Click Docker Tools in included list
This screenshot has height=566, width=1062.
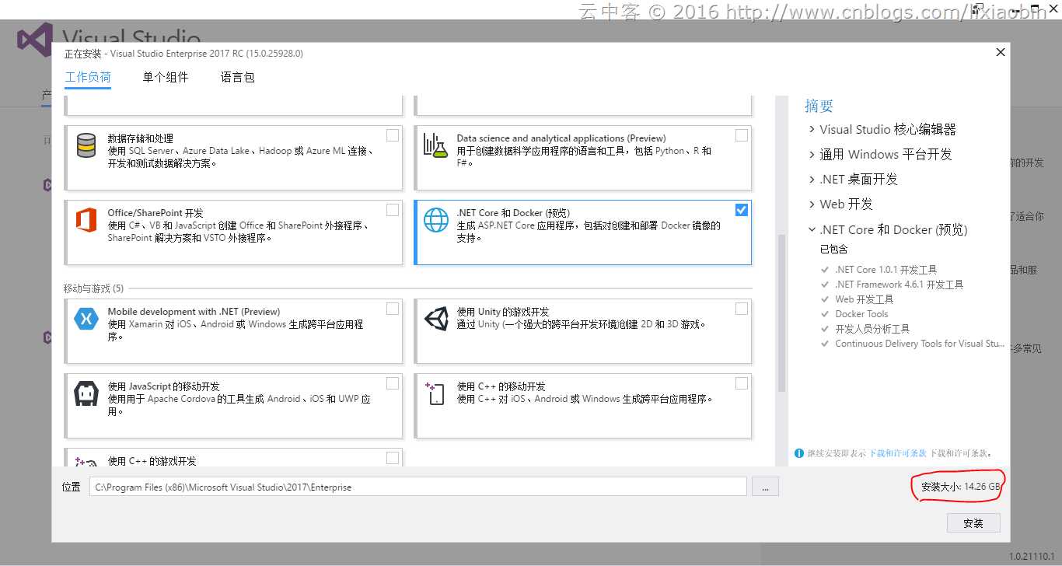[861, 314]
